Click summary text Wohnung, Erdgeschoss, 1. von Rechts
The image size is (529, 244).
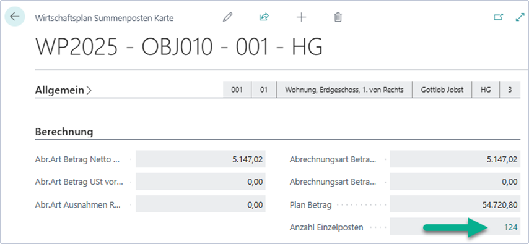click(x=344, y=90)
